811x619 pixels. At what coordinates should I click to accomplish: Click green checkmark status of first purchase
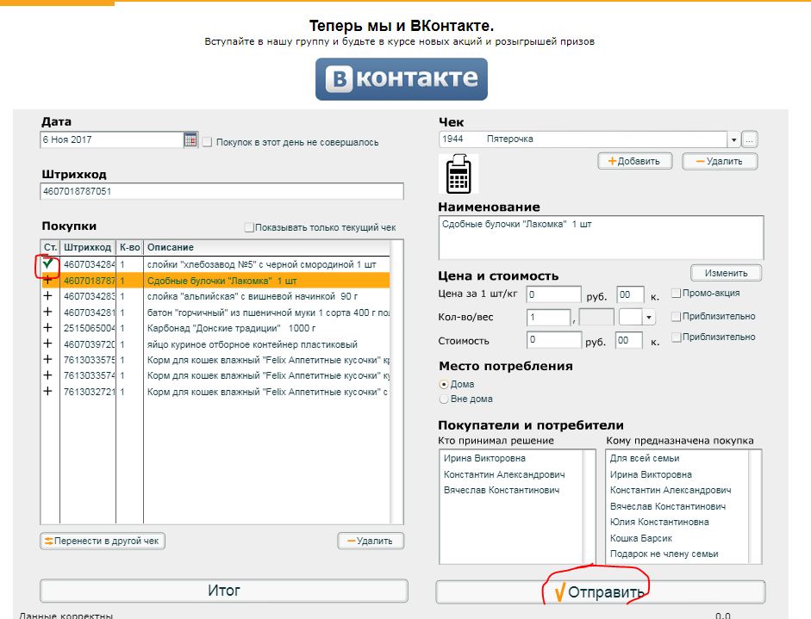pos(47,265)
